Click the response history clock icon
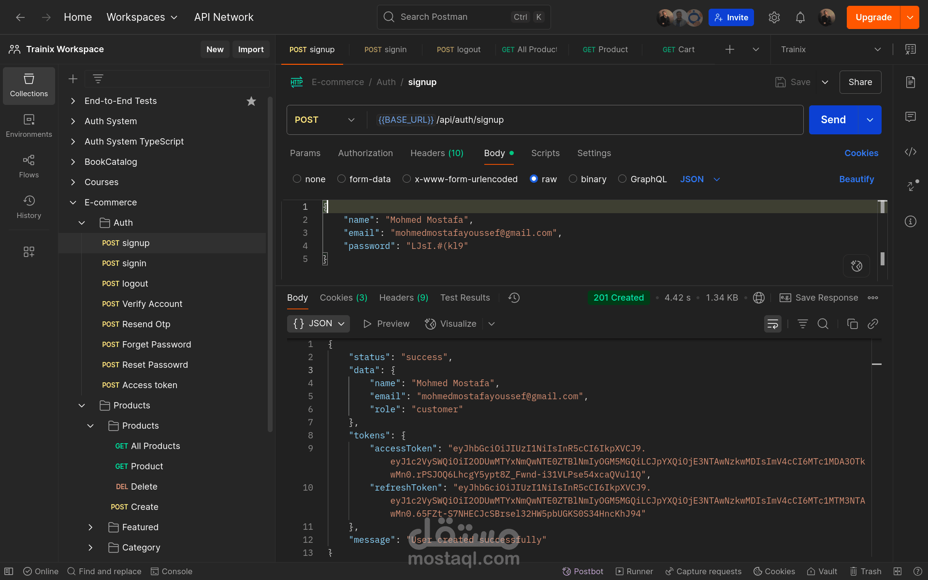 (514, 298)
